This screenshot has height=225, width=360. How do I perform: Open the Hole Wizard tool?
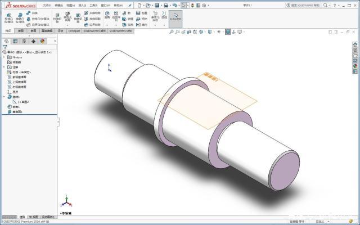67,17
